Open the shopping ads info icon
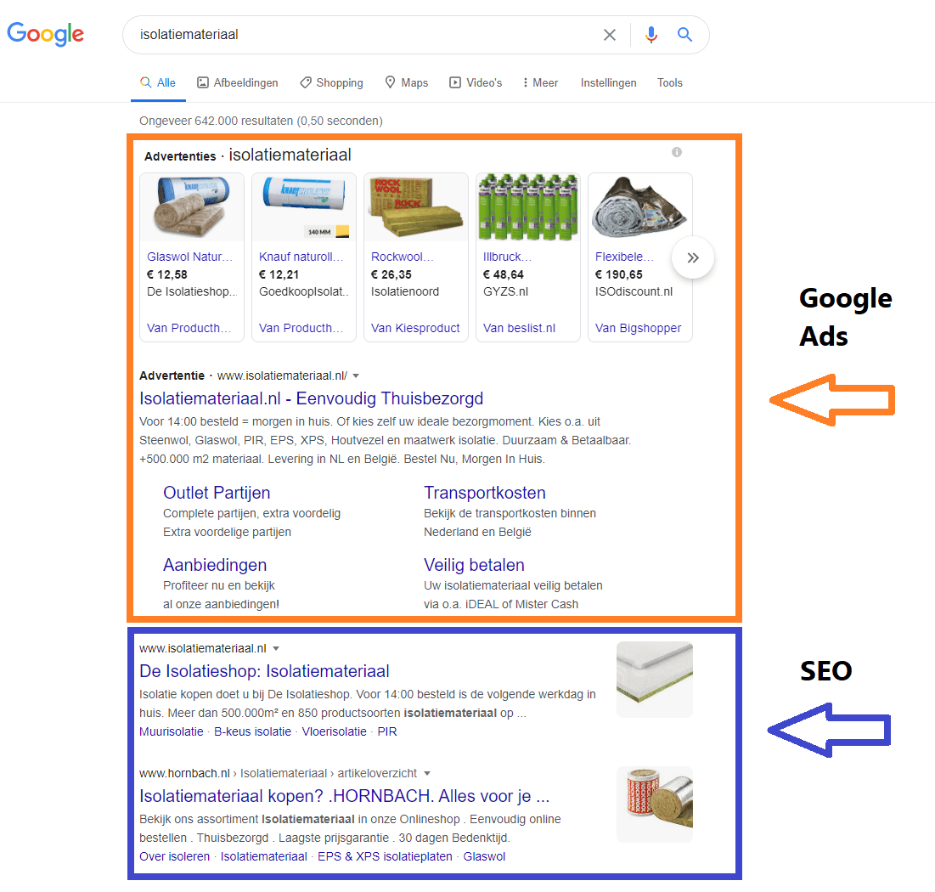 click(677, 152)
